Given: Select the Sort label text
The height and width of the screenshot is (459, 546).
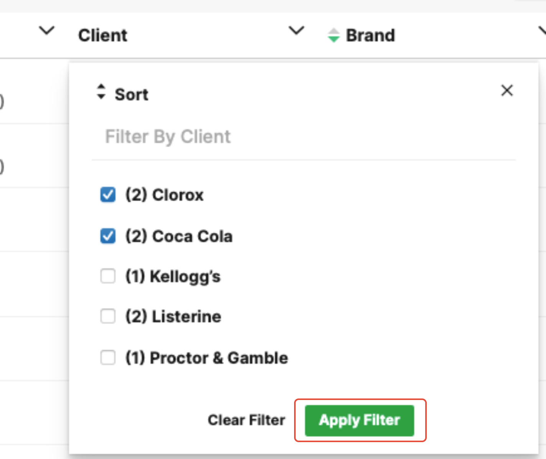Looking at the screenshot, I should click(x=132, y=95).
